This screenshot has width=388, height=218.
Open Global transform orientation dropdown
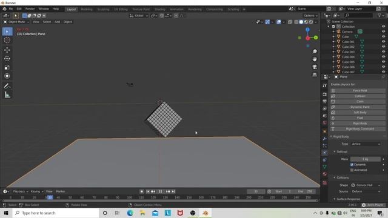[139, 16]
